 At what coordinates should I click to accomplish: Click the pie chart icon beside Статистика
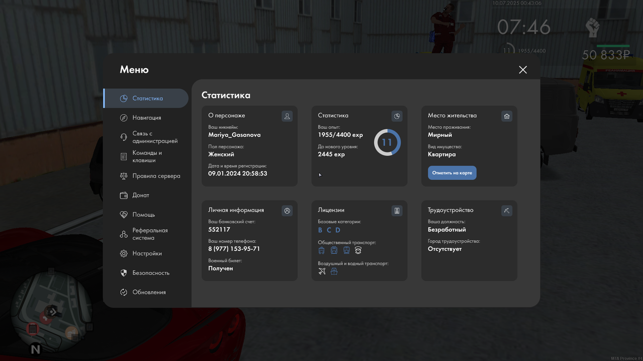click(x=124, y=98)
